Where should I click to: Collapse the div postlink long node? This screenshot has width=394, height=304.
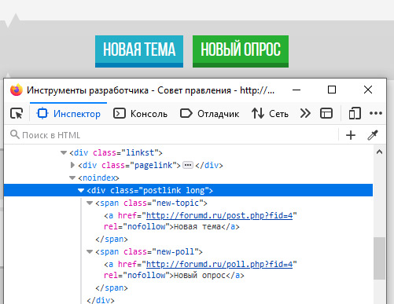coord(81,190)
